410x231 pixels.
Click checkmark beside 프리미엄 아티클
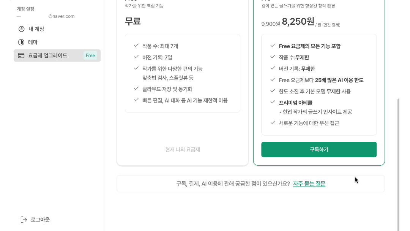coord(273,102)
